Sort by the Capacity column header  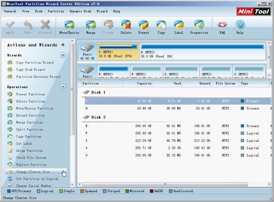coord(137,83)
